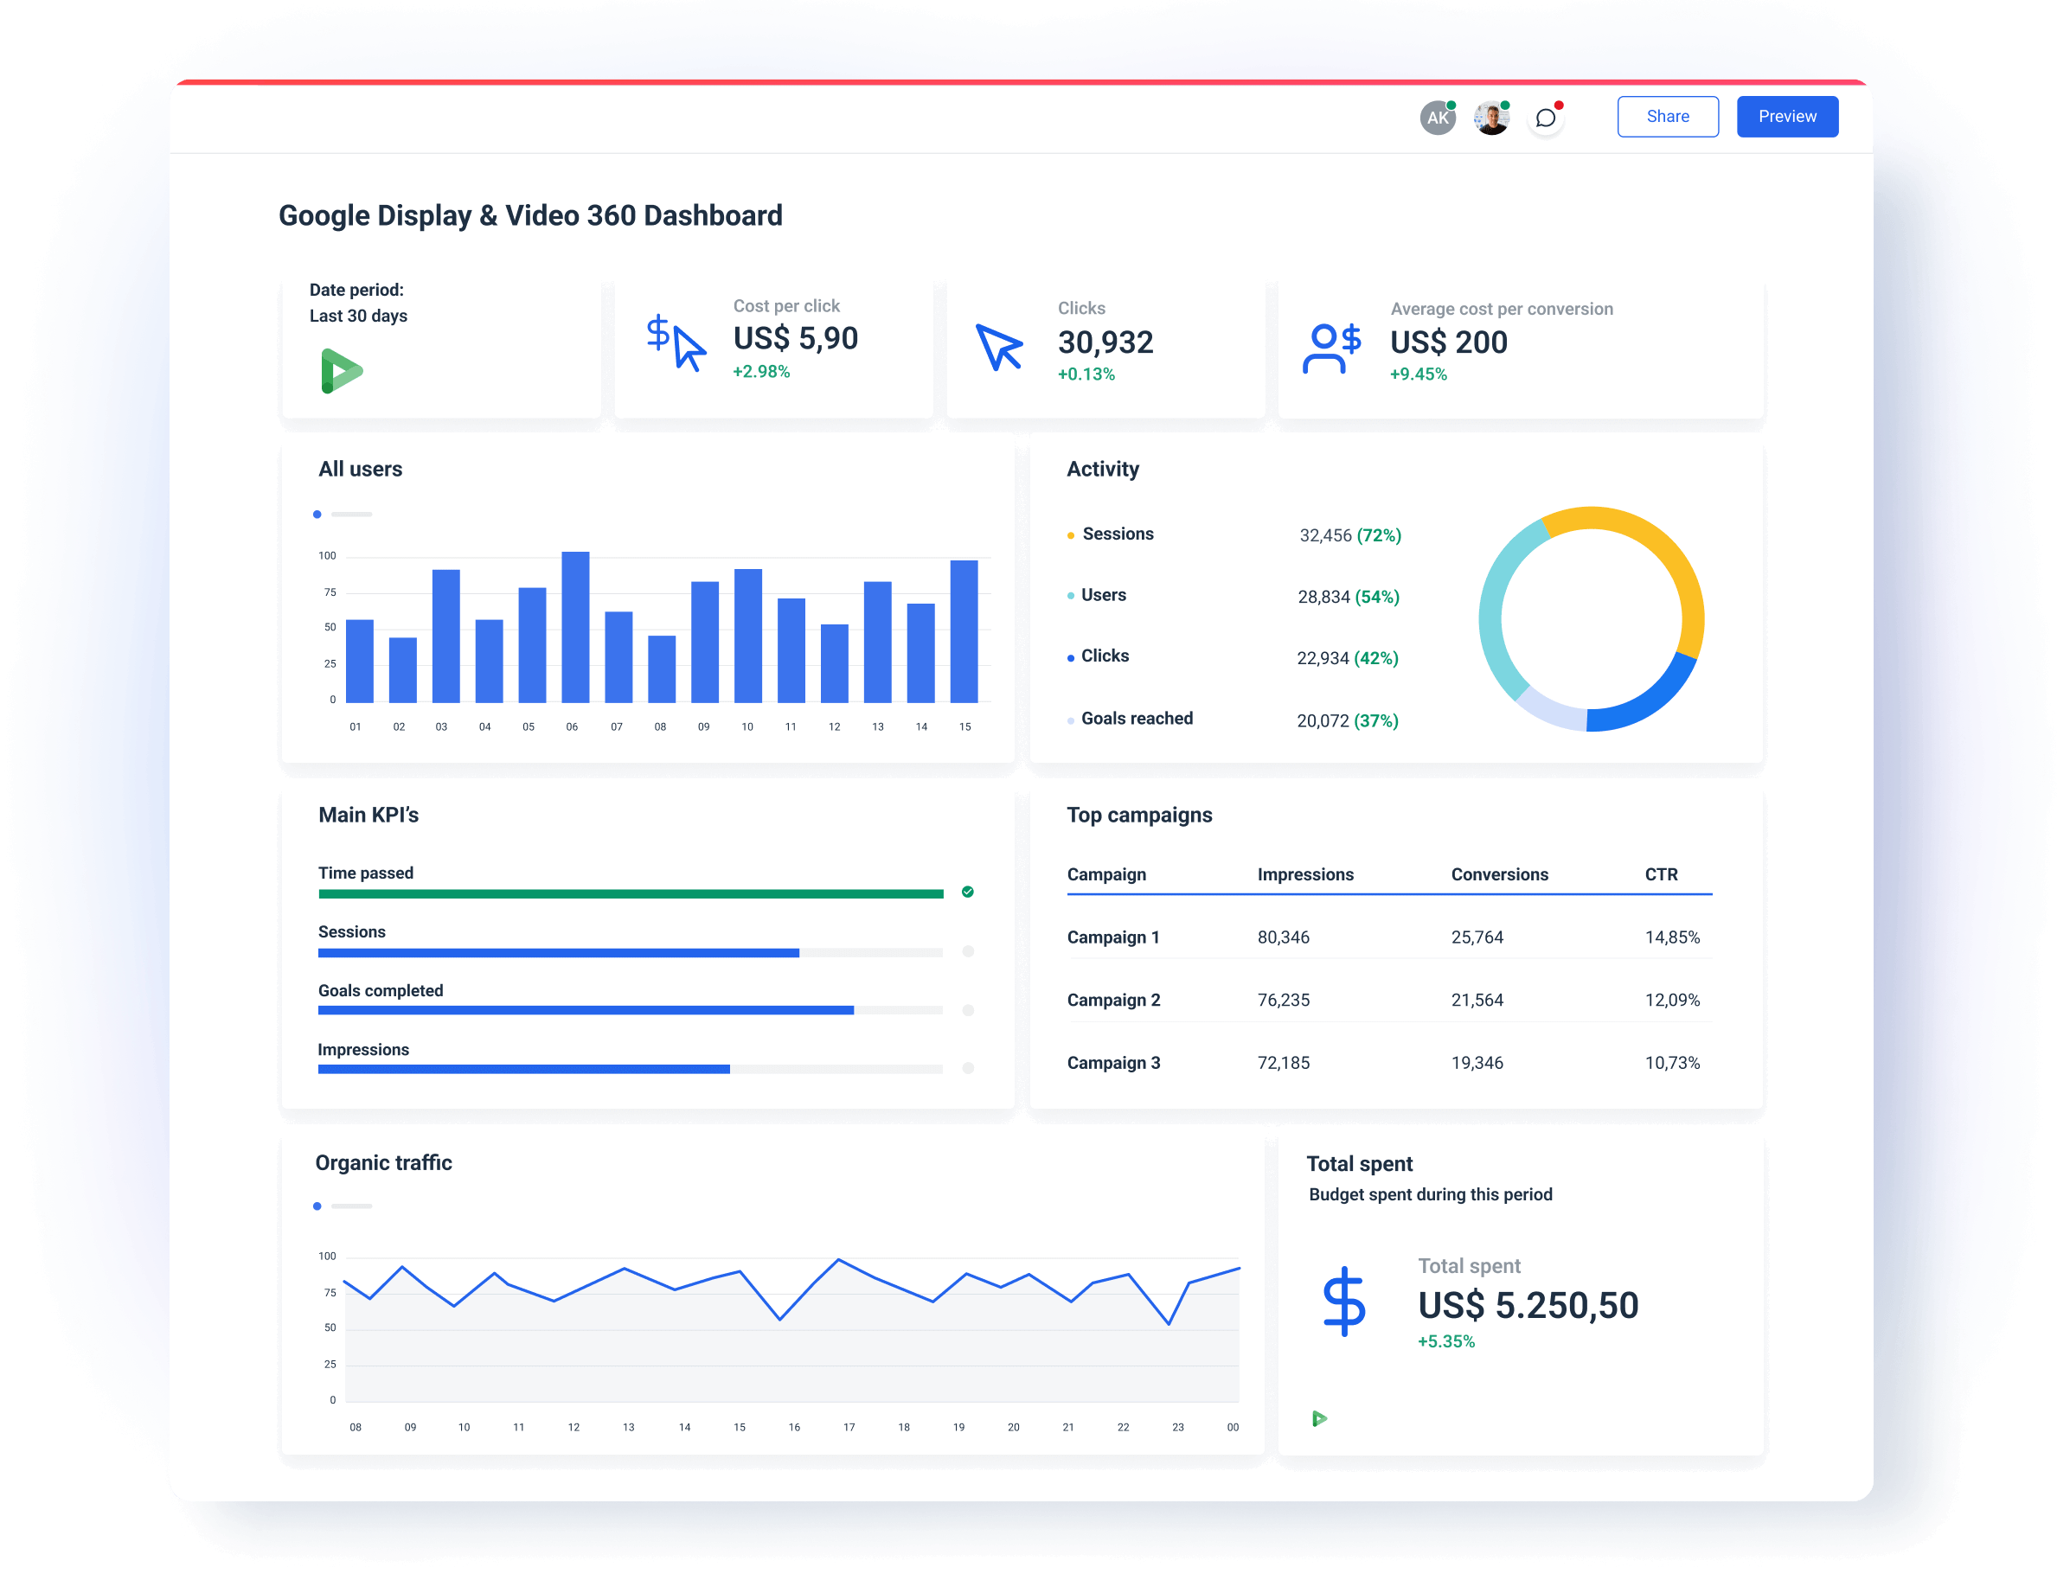2057x1580 pixels.
Task: Toggle the legend dot on Organic traffic chart
Action: (x=318, y=1206)
